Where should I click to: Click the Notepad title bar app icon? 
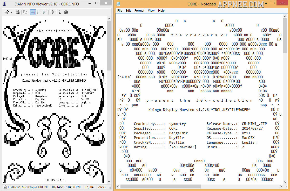click(118, 4)
